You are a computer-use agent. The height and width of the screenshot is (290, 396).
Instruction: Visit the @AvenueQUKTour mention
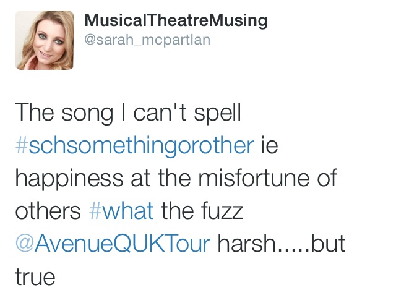(x=113, y=243)
